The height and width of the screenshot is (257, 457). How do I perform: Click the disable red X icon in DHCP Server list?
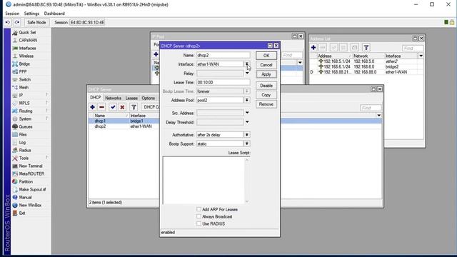[x=122, y=107]
